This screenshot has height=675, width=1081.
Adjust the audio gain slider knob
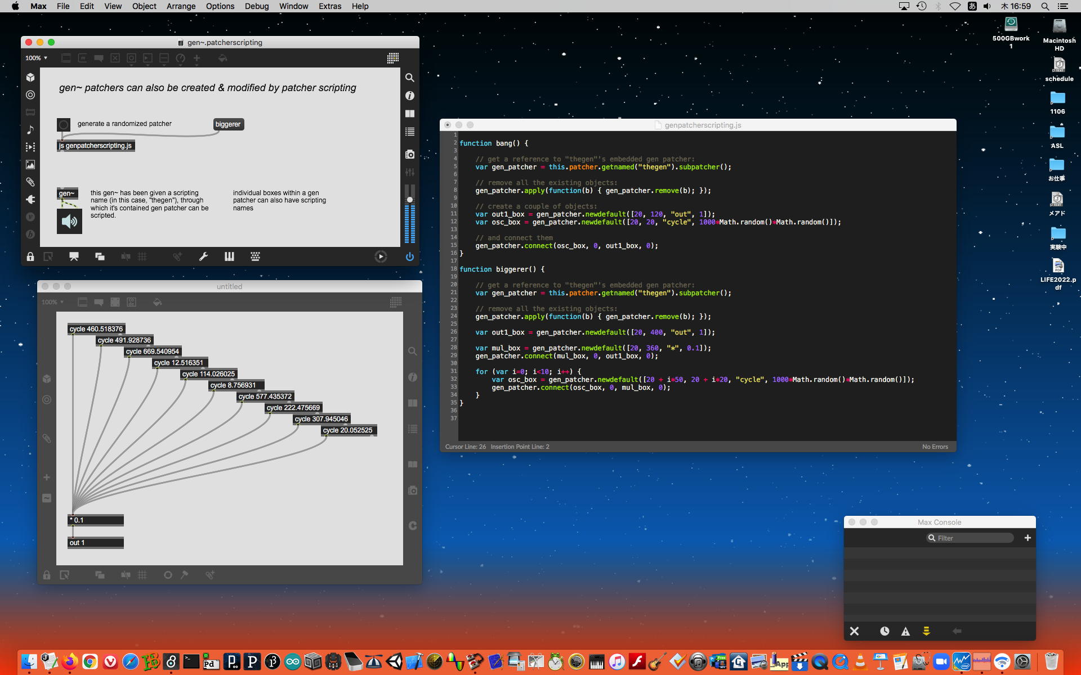(410, 200)
